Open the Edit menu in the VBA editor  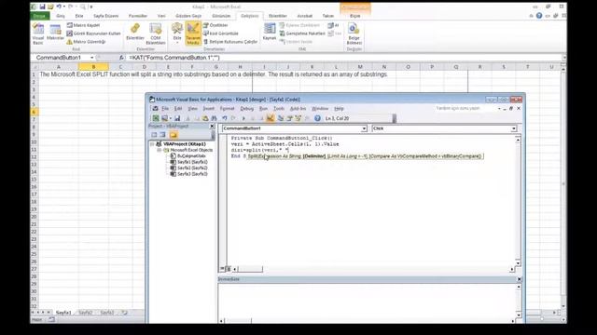pyautogui.click(x=178, y=109)
